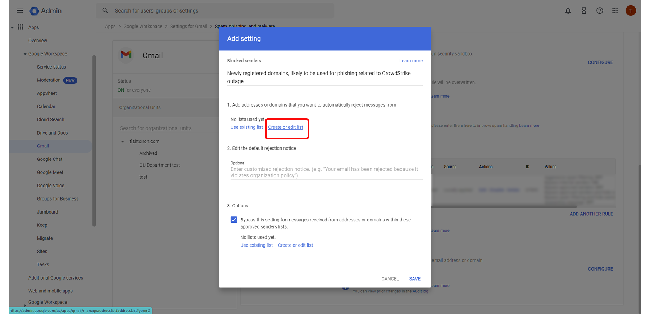Click Create or edit list for blocked addresses
Viewport: 650px width, 314px height.
coord(285,127)
